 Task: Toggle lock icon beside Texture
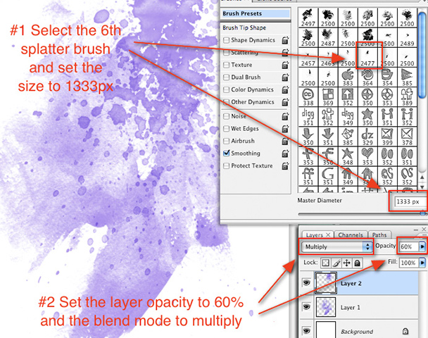coord(285,65)
